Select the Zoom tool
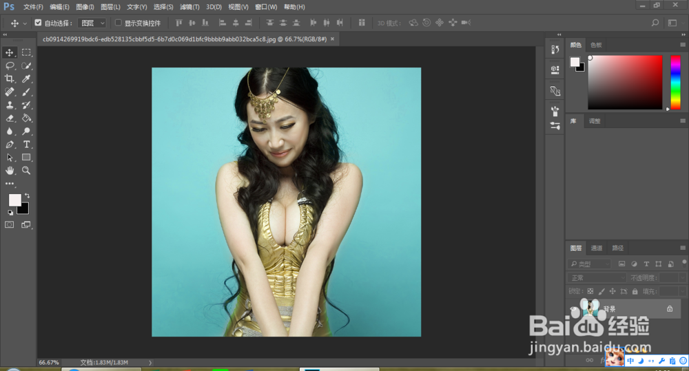This screenshot has height=371, width=689. point(26,170)
